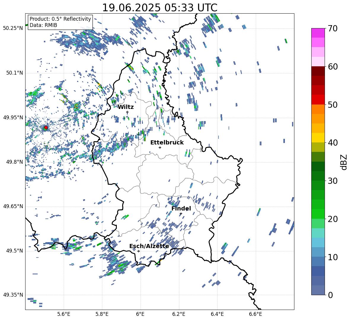Click the 49.5°N latitude label
This screenshot has width=351, height=320.
15,251
